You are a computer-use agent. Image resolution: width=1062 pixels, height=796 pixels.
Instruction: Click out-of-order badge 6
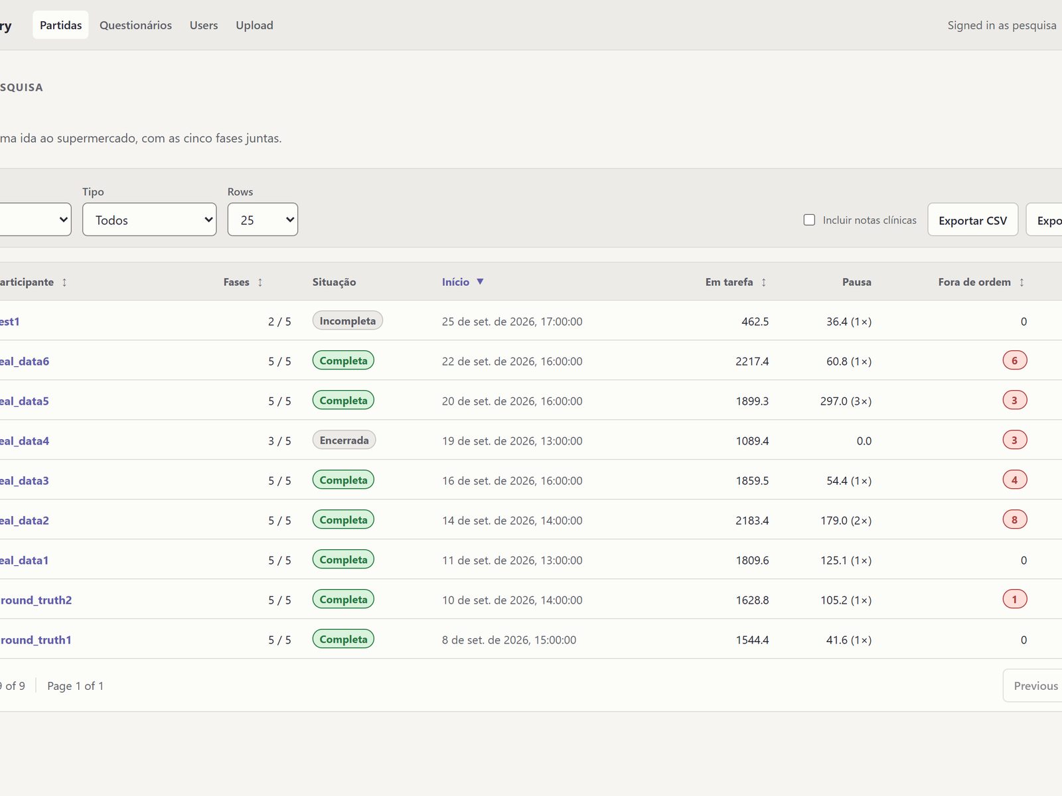tap(1014, 360)
